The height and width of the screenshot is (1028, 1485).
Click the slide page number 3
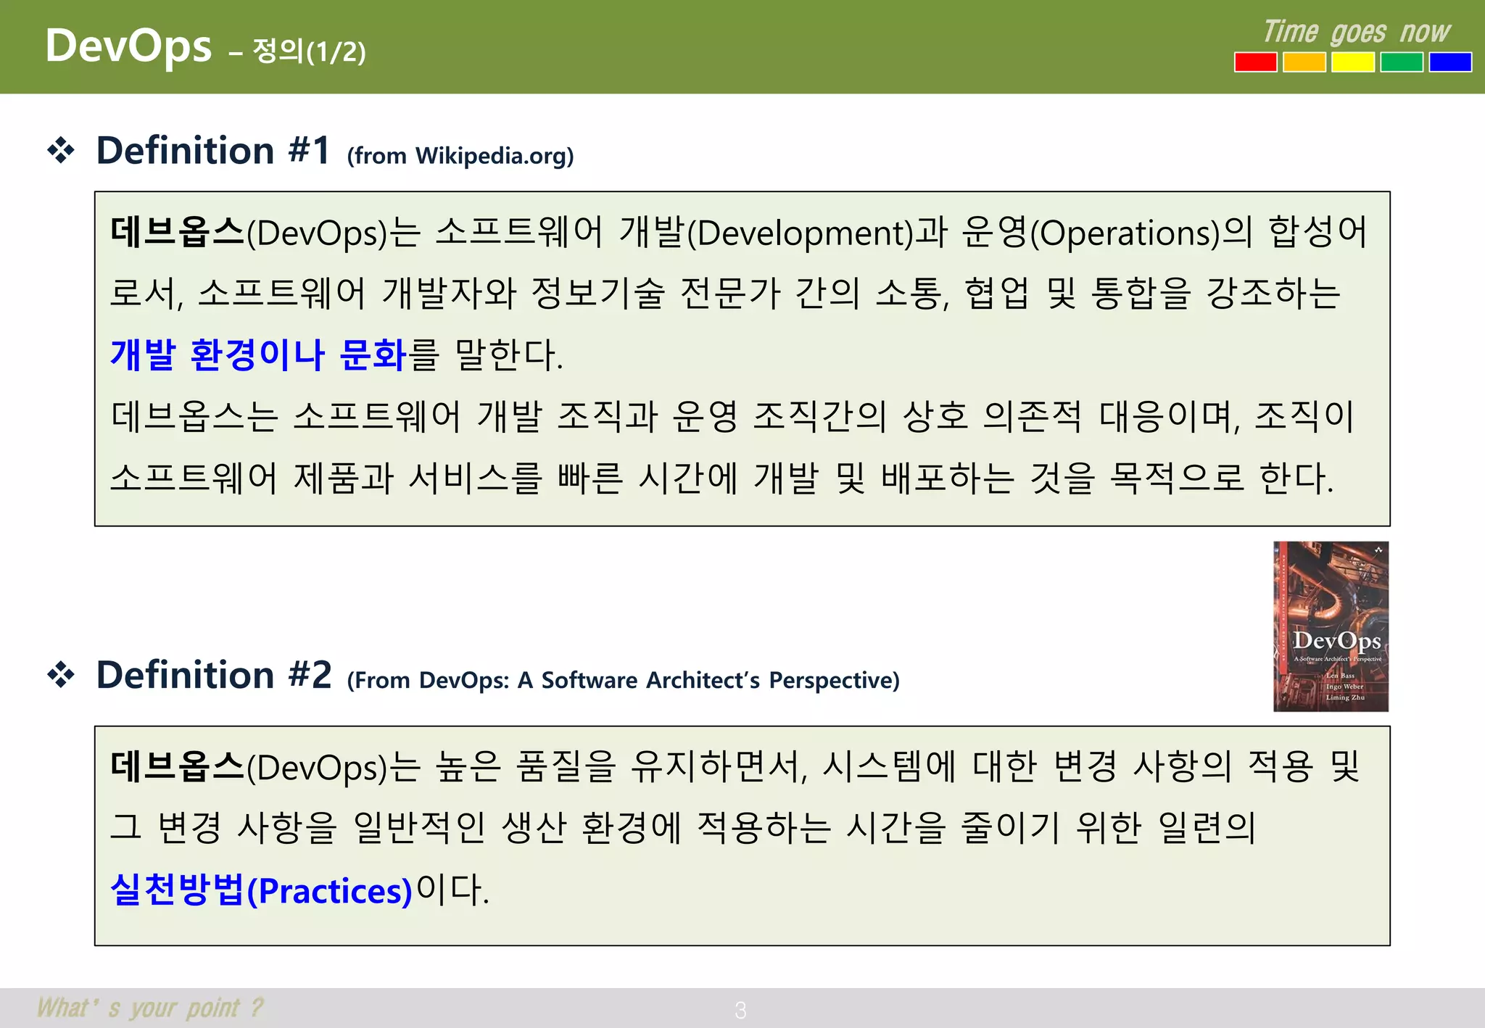740,1010
